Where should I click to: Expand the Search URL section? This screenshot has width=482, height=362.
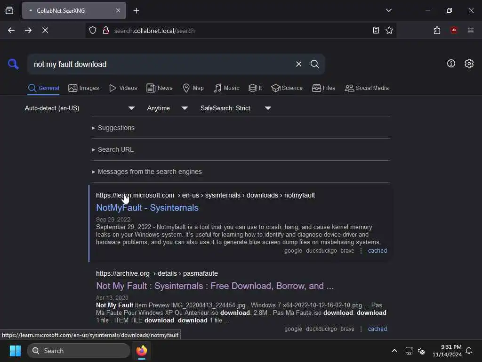coord(112,149)
